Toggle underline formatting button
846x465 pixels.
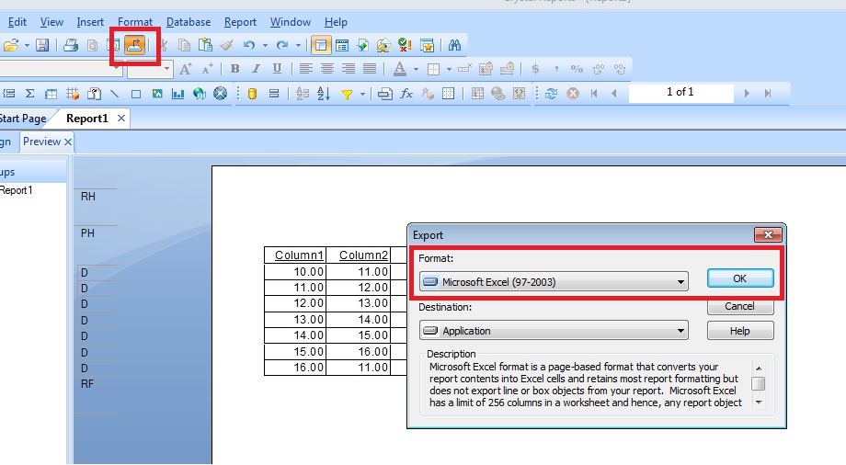pyautogui.click(x=275, y=69)
